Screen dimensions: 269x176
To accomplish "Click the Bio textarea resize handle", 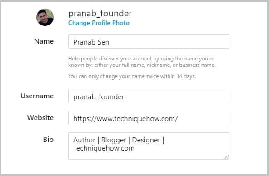I will tap(227, 157).
